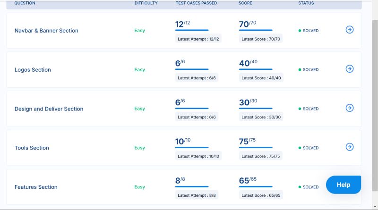Open the Tools Section question
The image size is (378, 210).
pos(32,148)
